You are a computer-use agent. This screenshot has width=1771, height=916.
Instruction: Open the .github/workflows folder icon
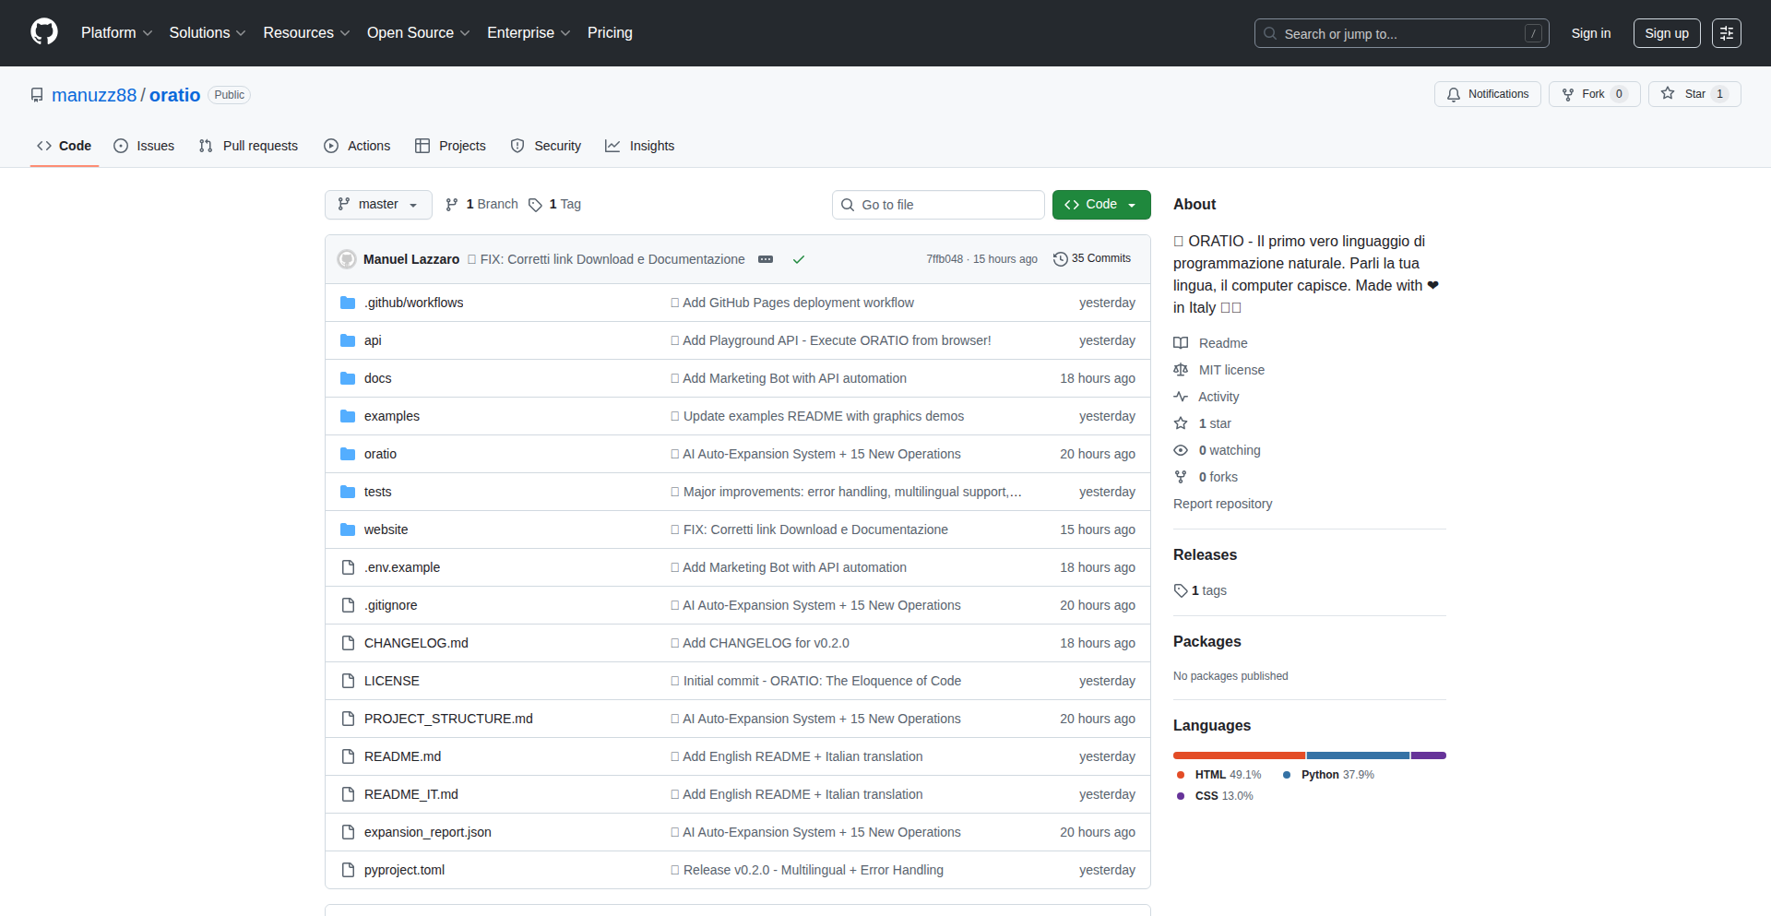pyautogui.click(x=348, y=302)
